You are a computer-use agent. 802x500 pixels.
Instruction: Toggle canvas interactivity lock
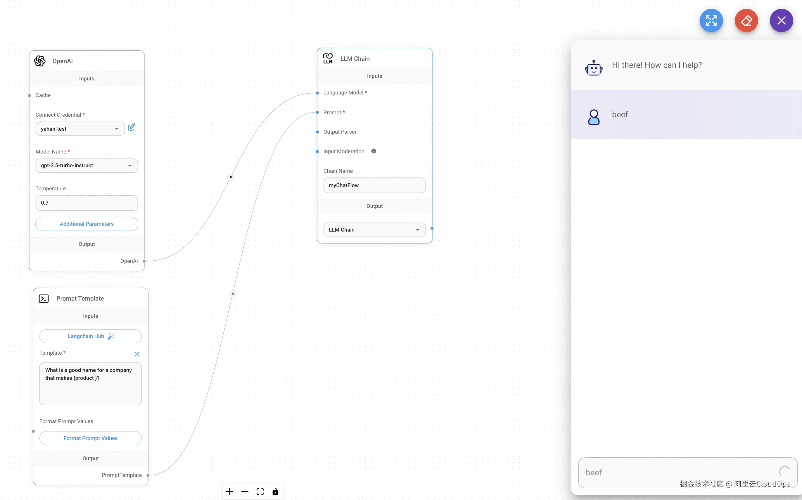[275, 492]
